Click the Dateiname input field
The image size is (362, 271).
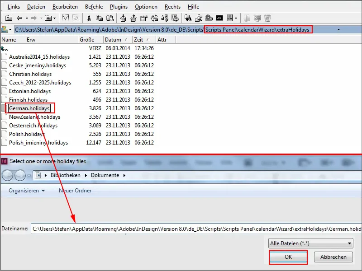tap(196, 229)
